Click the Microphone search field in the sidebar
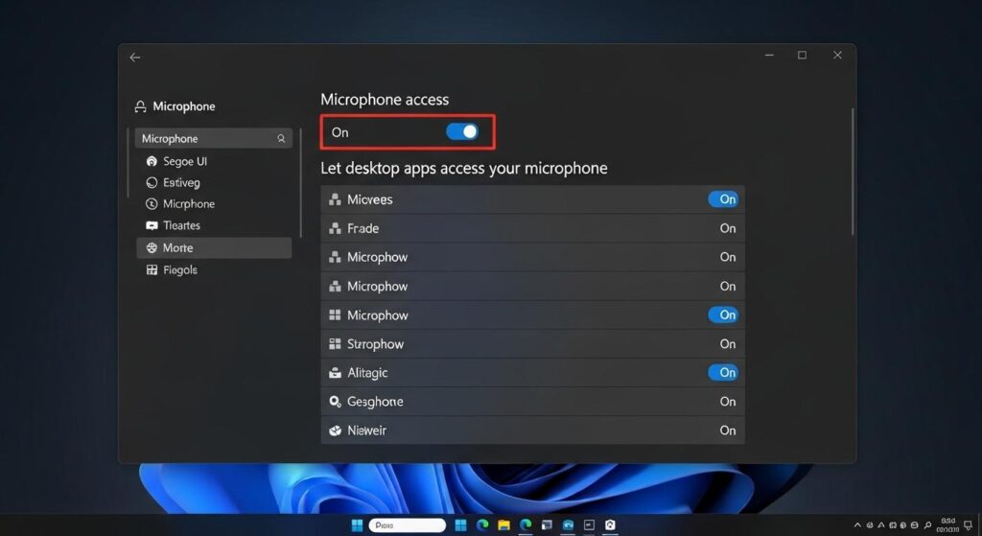The height and width of the screenshot is (536, 982). tap(214, 138)
